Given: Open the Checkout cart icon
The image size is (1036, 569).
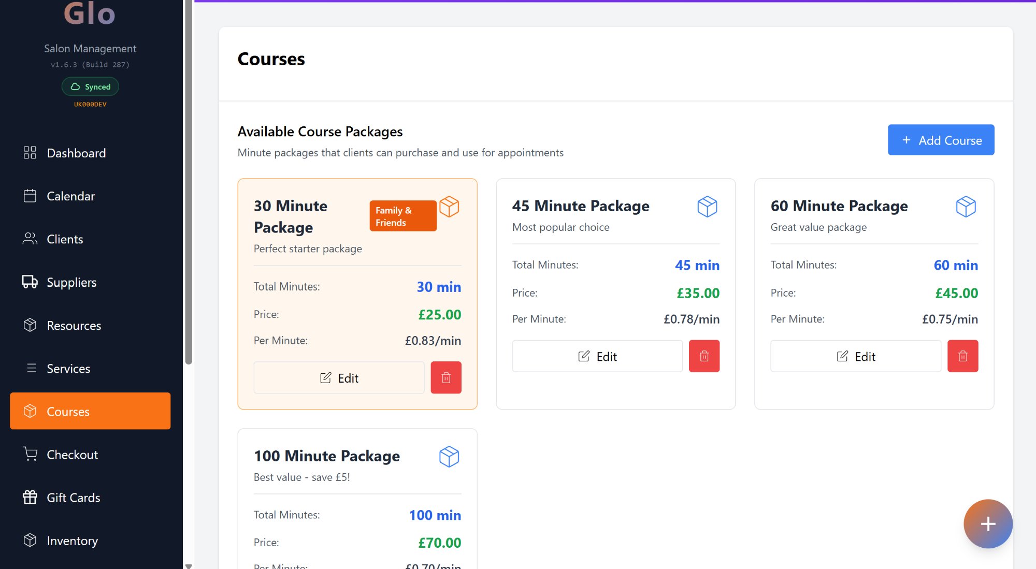Looking at the screenshot, I should (x=30, y=454).
